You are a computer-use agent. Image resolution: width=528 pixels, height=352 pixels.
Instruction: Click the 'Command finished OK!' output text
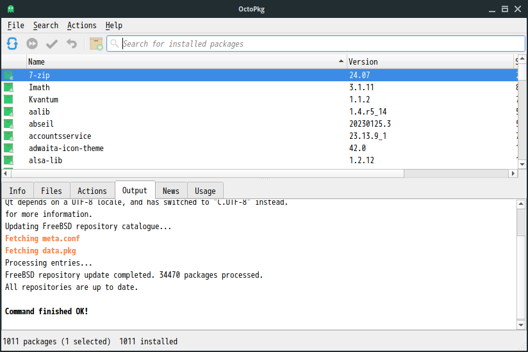[47, 311]
